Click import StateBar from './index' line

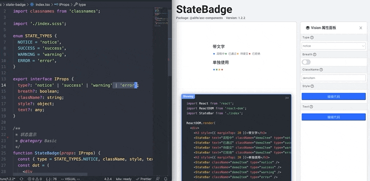click(215, 114)
